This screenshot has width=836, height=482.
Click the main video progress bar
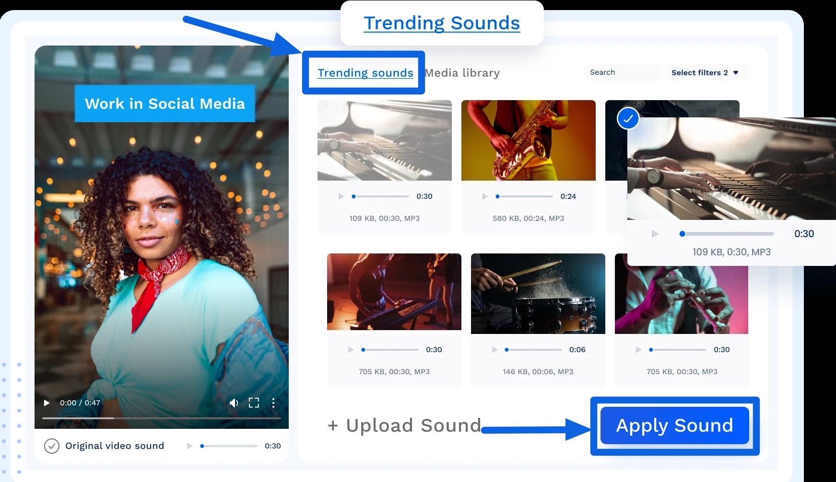161,418
